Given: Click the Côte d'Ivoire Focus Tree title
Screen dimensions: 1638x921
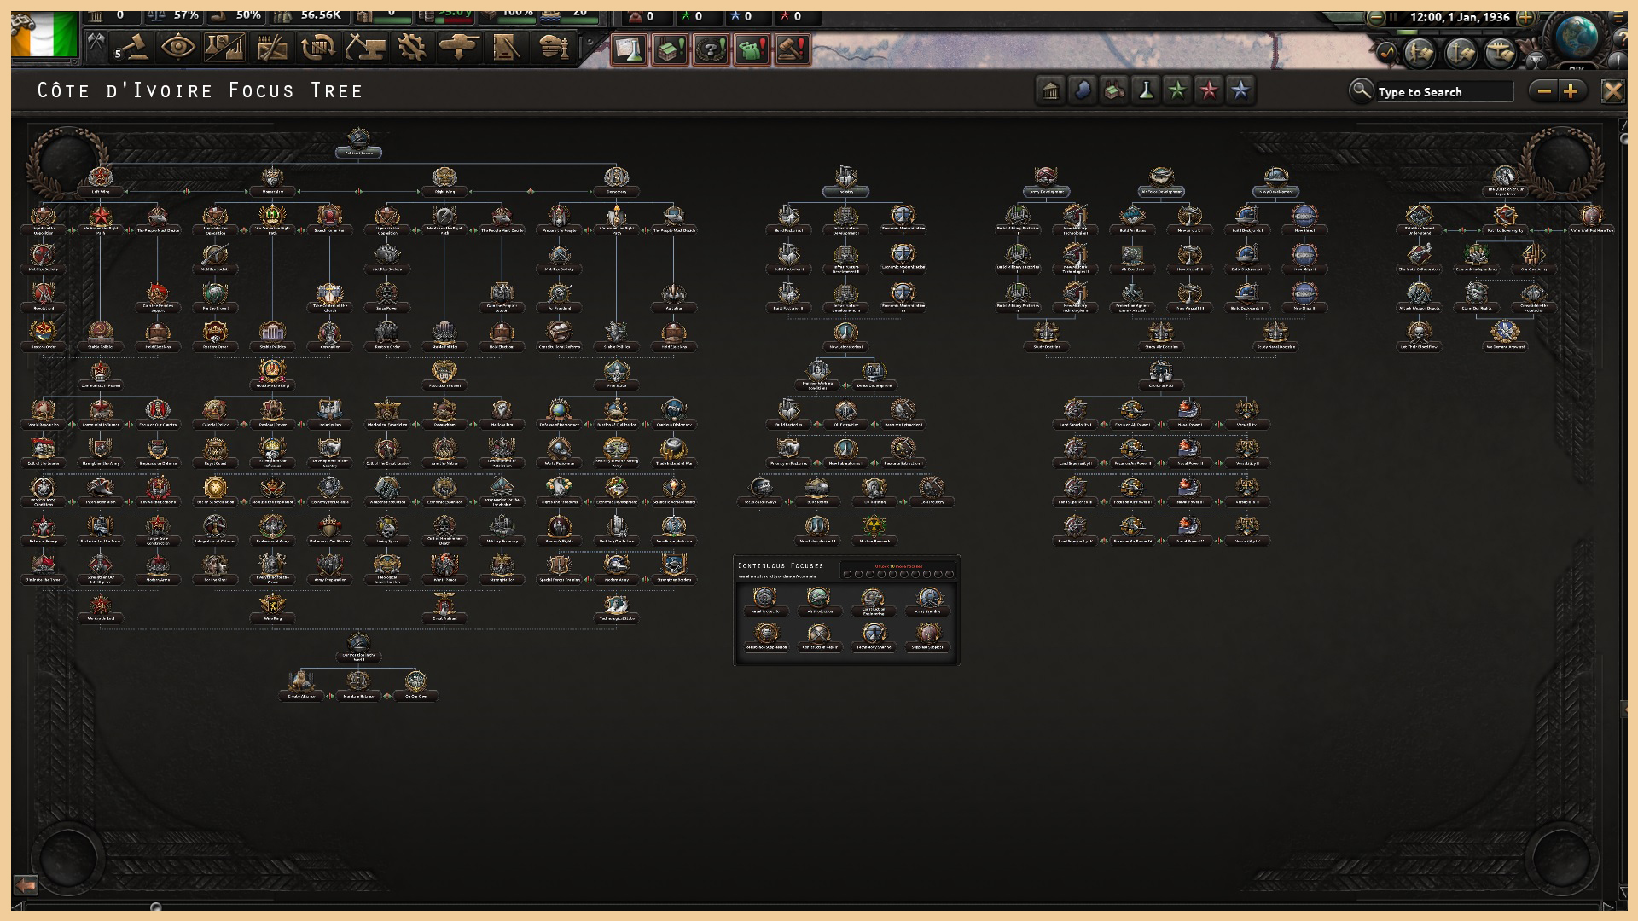Looking at the screenshot, I should pyautogui.click(x=200, y=90).
